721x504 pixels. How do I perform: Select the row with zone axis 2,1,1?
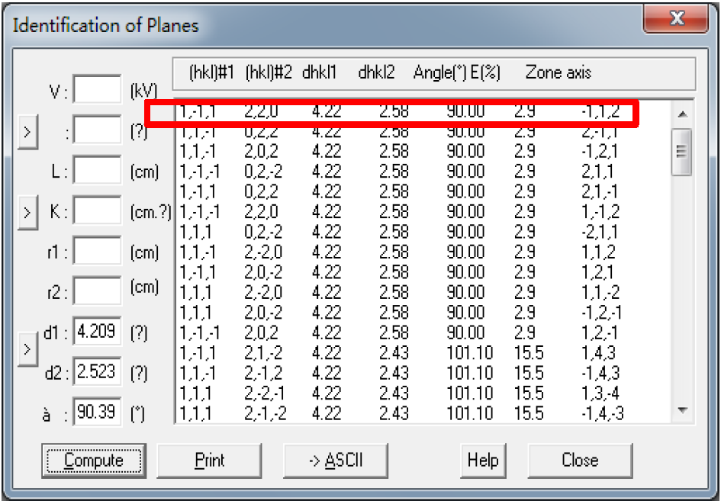422,172
